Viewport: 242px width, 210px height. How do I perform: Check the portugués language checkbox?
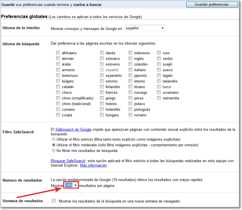click(x=130, y=109)
